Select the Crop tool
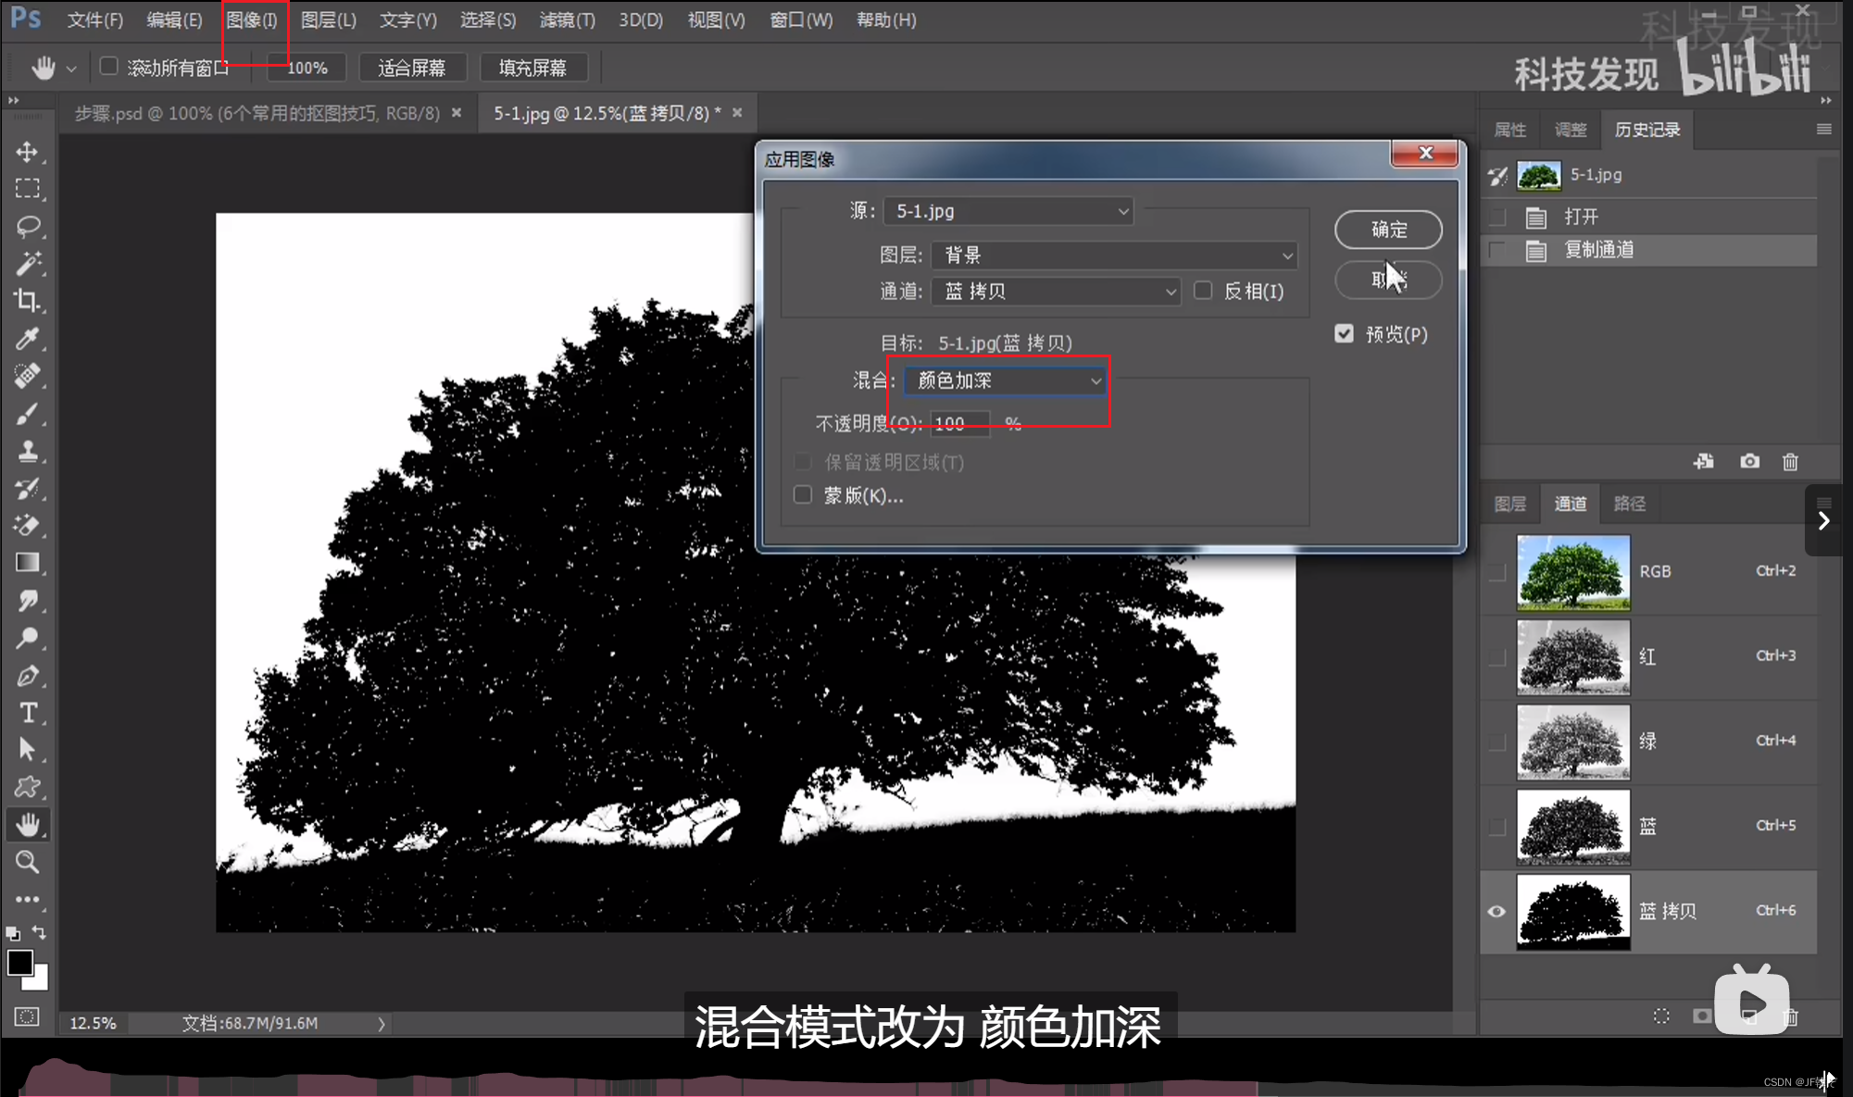 pyautogui.click(x=27, y=301)
